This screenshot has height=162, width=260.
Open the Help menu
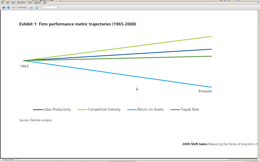coord(45,3)
